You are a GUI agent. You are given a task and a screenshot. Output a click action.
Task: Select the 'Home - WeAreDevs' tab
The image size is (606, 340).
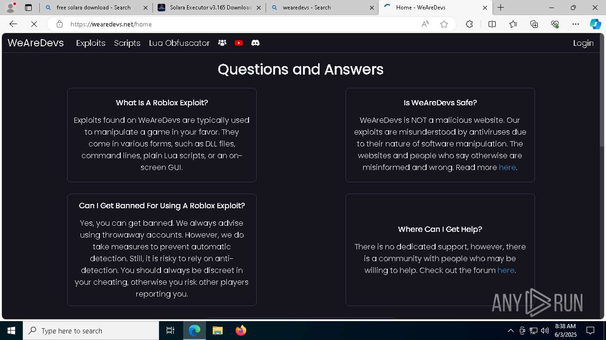pyautogui.click(x=436, y=8)
